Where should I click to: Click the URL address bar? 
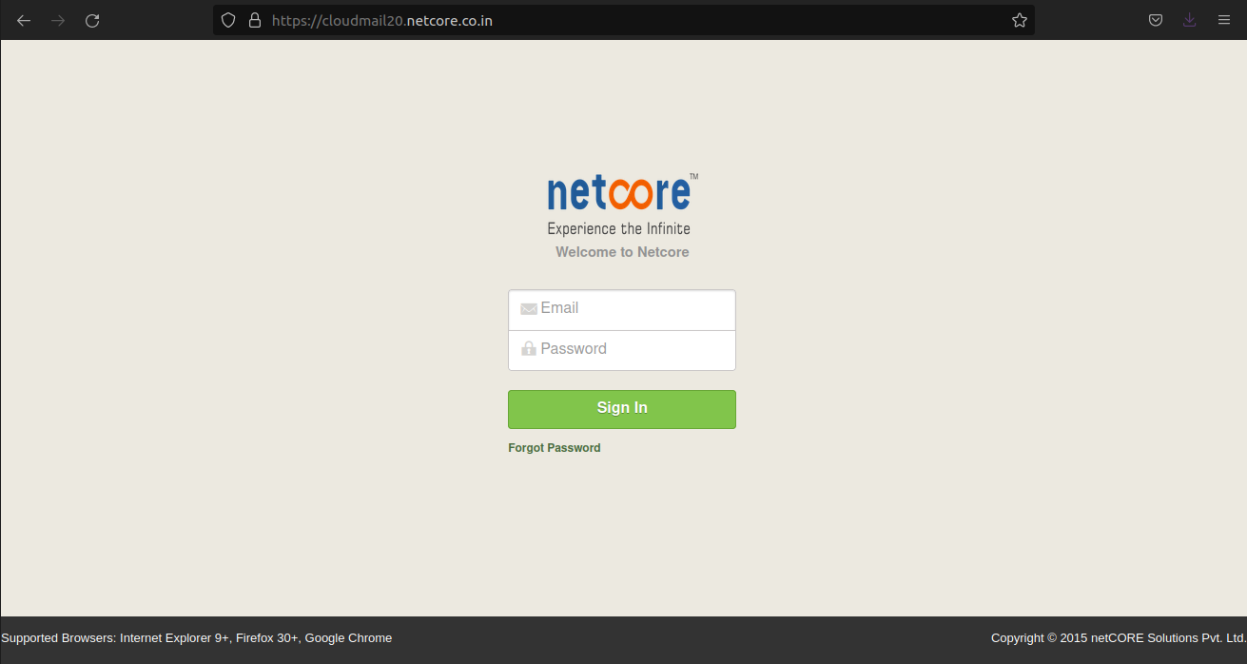click(623, 20)
